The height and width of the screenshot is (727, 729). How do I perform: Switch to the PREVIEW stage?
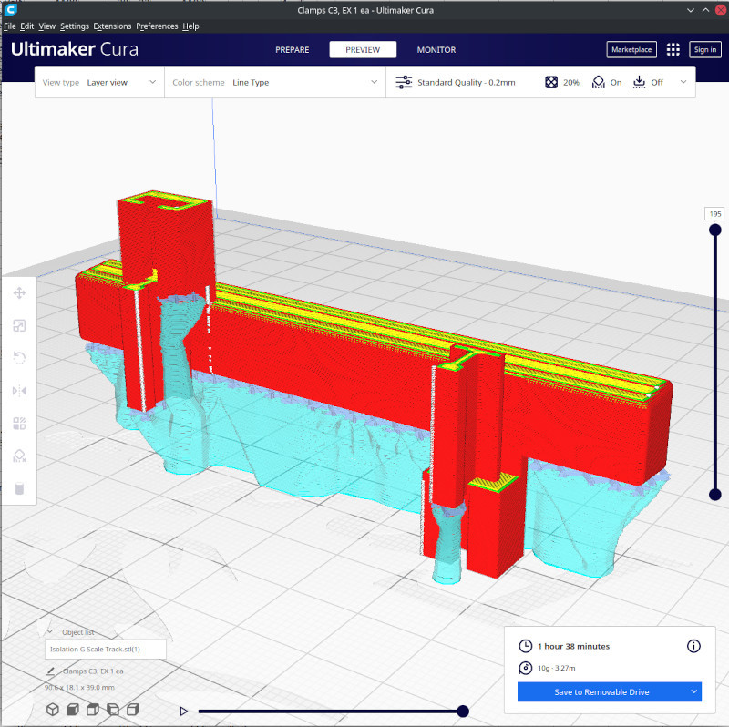(x=363, y=50)
